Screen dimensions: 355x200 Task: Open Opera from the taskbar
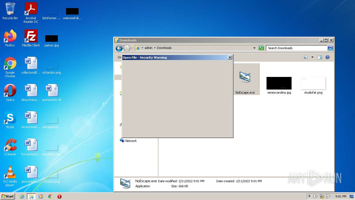(x=59, y=196)
